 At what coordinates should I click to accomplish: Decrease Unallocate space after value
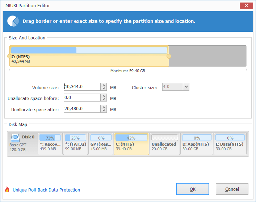point(104,111)
